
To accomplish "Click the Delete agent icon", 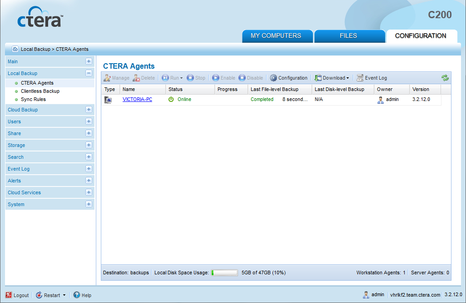I will pyautogui.click(x=136, y=78).
